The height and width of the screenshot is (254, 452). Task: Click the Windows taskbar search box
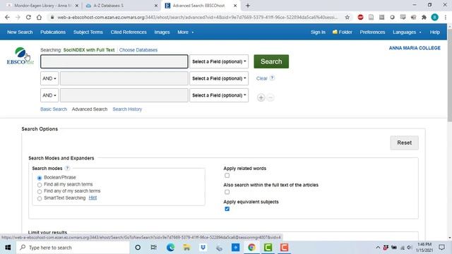coord(73,248)
